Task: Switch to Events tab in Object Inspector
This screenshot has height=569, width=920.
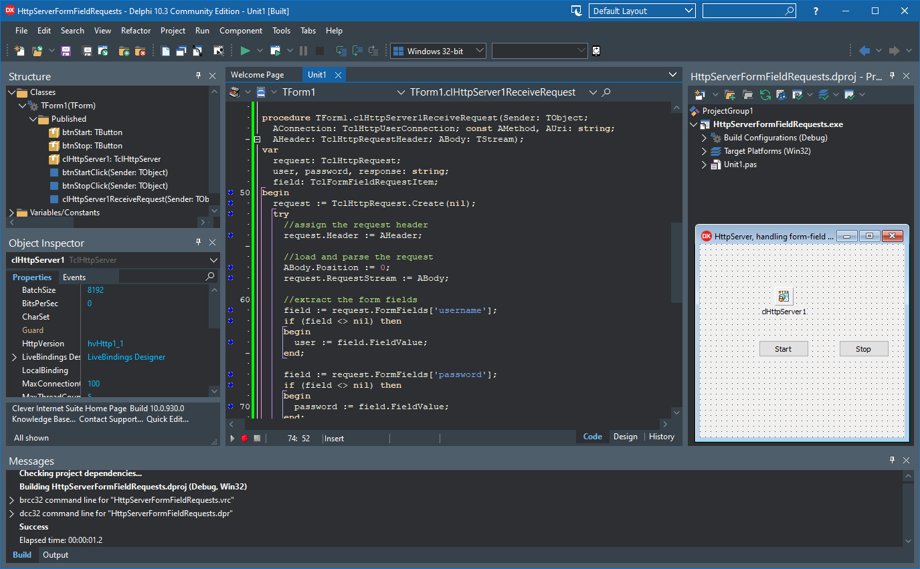Action: pos(74,277)
